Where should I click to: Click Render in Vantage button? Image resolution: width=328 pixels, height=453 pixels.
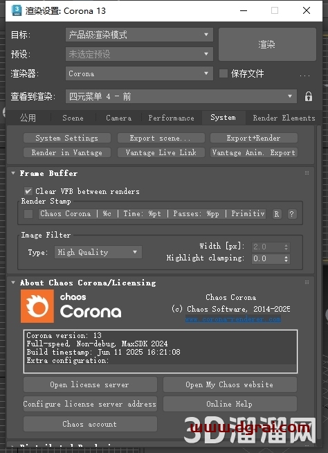point(67,152)
